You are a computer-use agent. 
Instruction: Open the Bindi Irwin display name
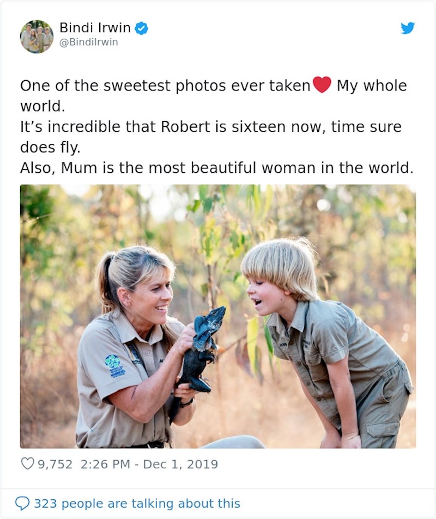[x=95, y=27]
